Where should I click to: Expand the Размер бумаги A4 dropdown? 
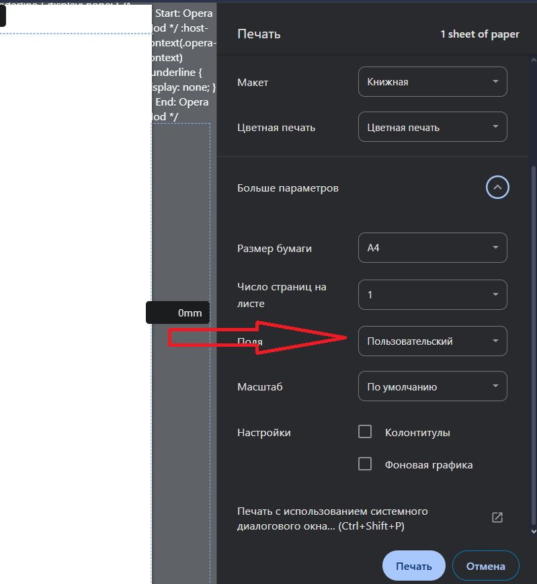[x=432, y=248]
